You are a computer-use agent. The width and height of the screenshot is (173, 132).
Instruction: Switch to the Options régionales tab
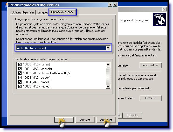23,12
